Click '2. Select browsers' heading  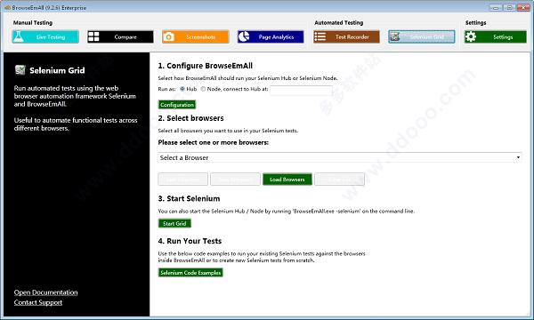click(x=190, y=118)
